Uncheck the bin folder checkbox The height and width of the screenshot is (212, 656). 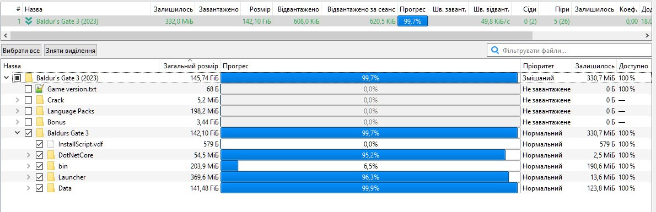tap(39, 166)
